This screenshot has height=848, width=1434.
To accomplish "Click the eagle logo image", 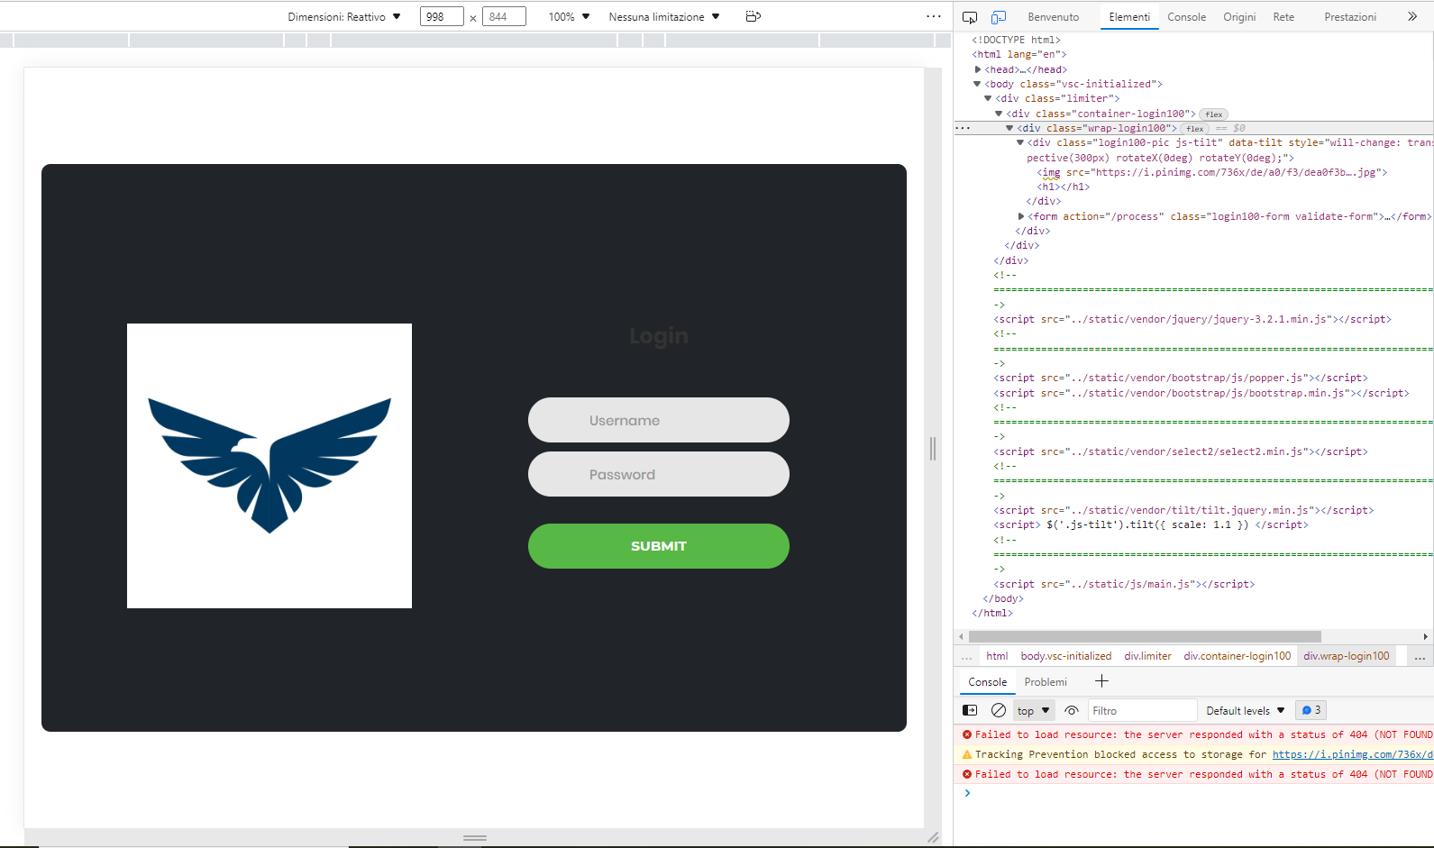I will point(269,466).
